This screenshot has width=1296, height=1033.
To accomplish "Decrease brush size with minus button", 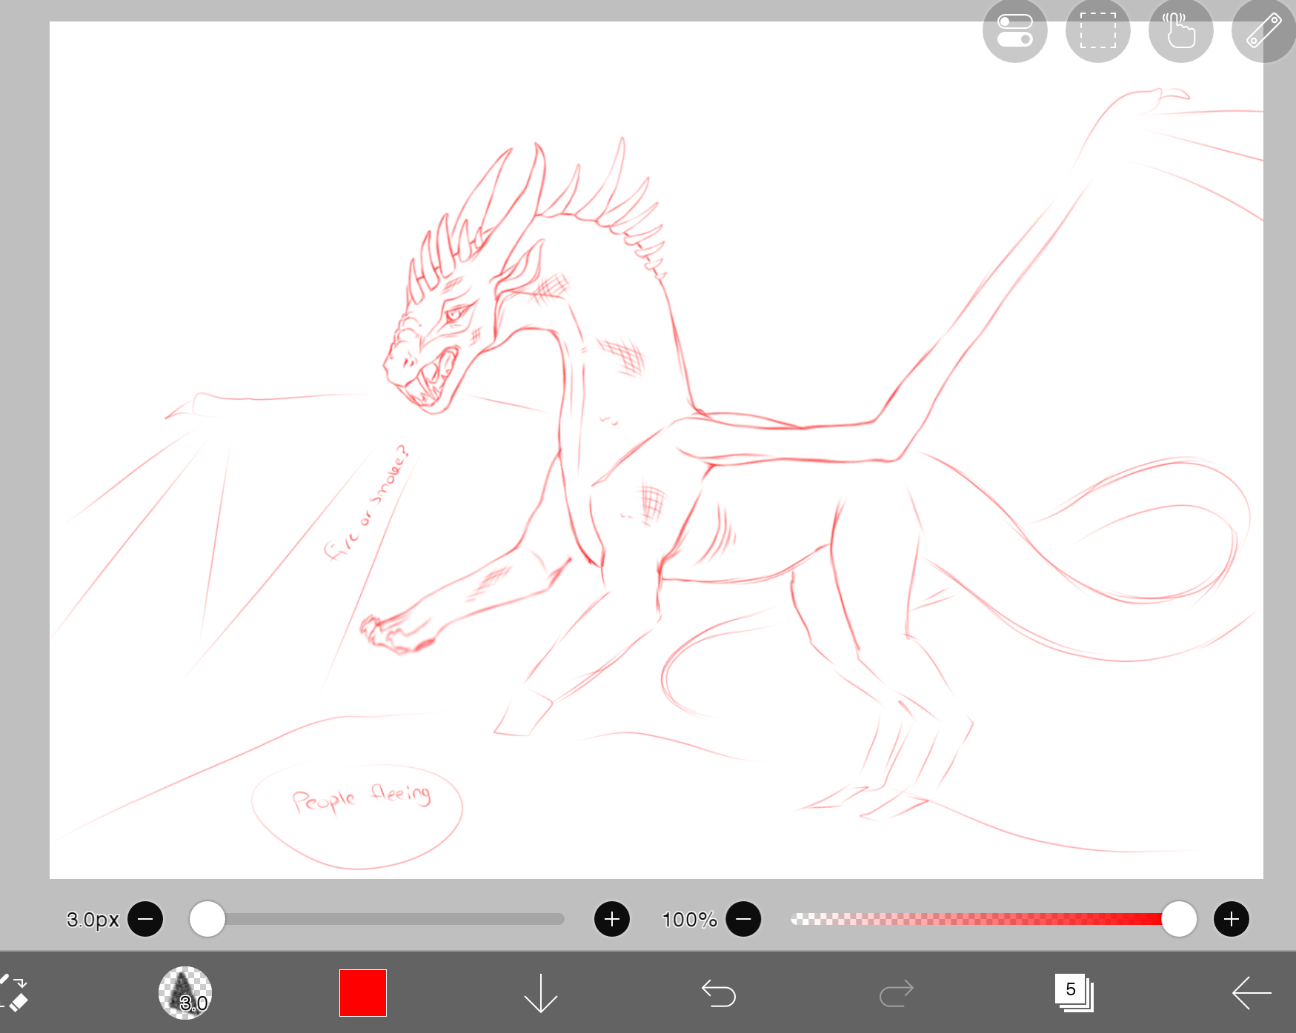I will pos(145,919).
